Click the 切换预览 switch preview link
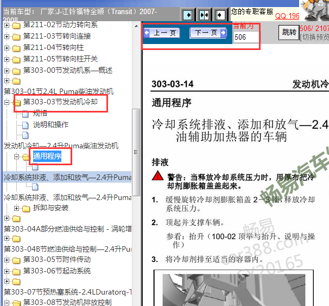This screenshot has width=329, height=306. pyautogui.click(x=314, y=37)
